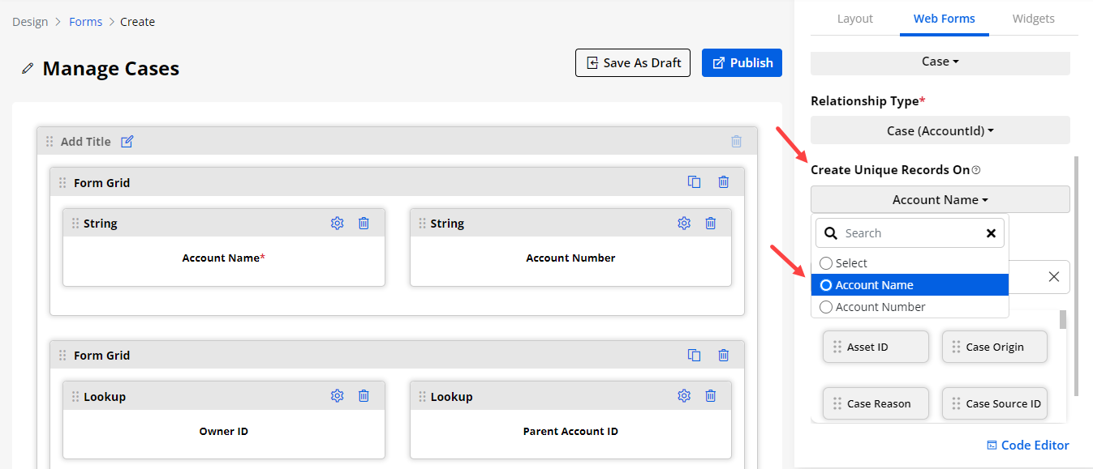Choose the 'Select' radio option
The width and height of the screenshot is (1093, 469).
point(826,263)
